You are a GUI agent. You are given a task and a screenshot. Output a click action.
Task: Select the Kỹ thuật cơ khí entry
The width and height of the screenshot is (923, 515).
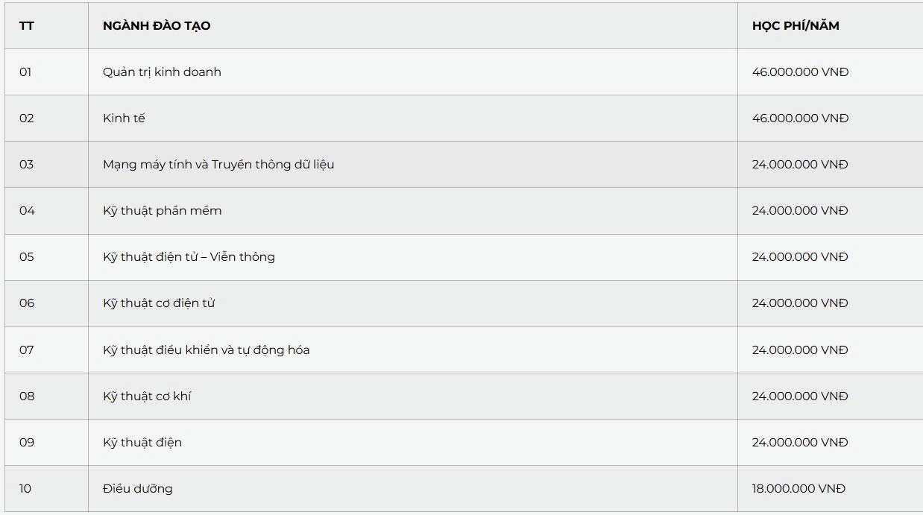tap(147, 396)
